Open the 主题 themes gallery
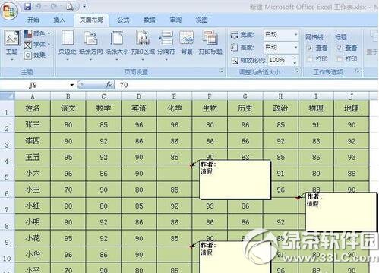Screen dimensions: 379x273 (x=12, y=45)
